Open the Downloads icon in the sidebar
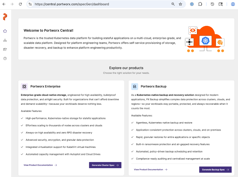 (x=5, y=40)
